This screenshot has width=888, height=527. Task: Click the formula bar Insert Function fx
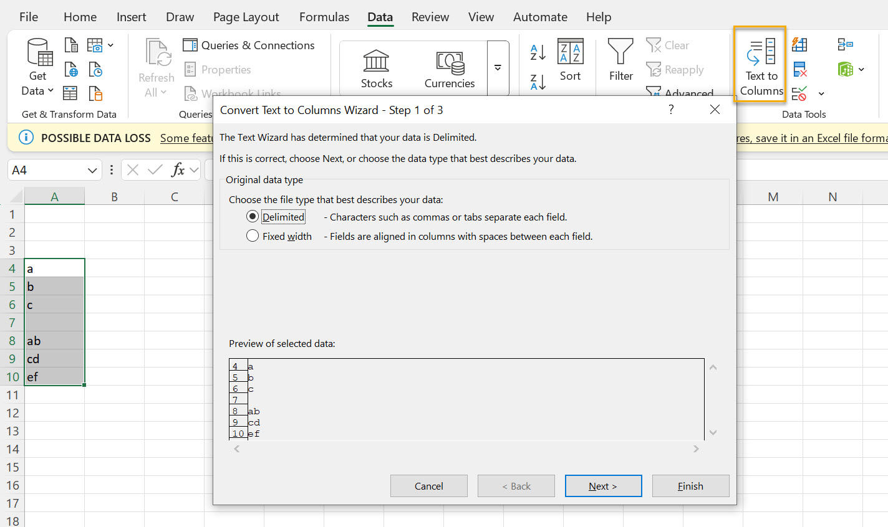[x=178, y=169]
